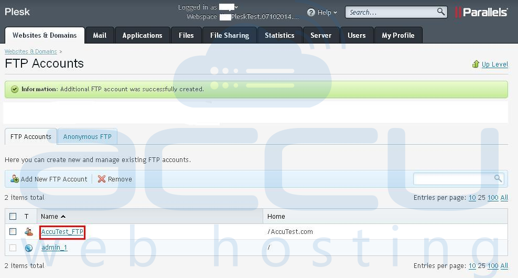Click the Webspace PleskTest name text
The width and height of the screenshot is (518, 278).
265,17
